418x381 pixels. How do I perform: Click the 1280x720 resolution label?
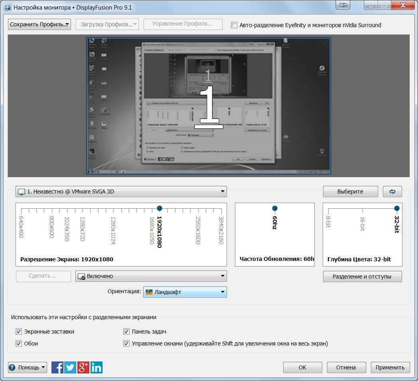(x=82, y=229)
